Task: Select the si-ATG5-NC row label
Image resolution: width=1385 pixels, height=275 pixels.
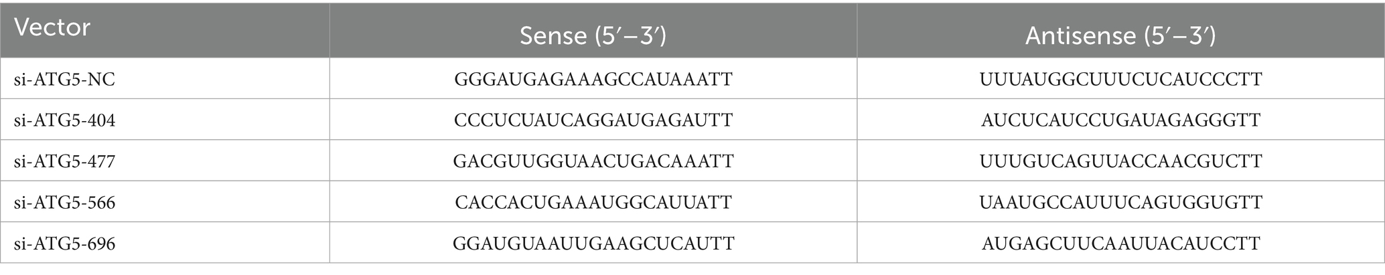Action: [x=64, y=80]
